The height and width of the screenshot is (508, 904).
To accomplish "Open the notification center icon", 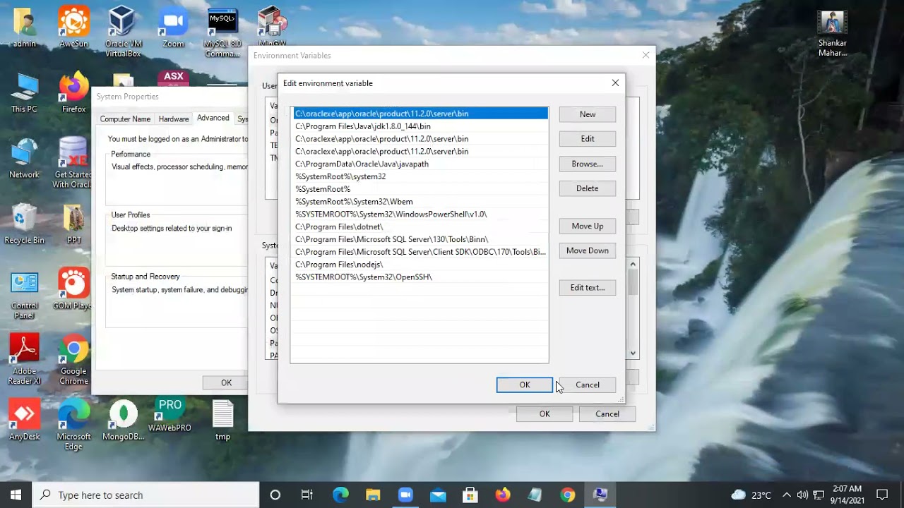I will pos(882,495).
